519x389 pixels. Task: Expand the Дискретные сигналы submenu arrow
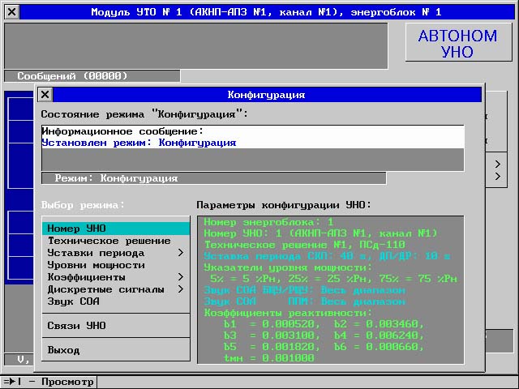(x=181, y=289)
